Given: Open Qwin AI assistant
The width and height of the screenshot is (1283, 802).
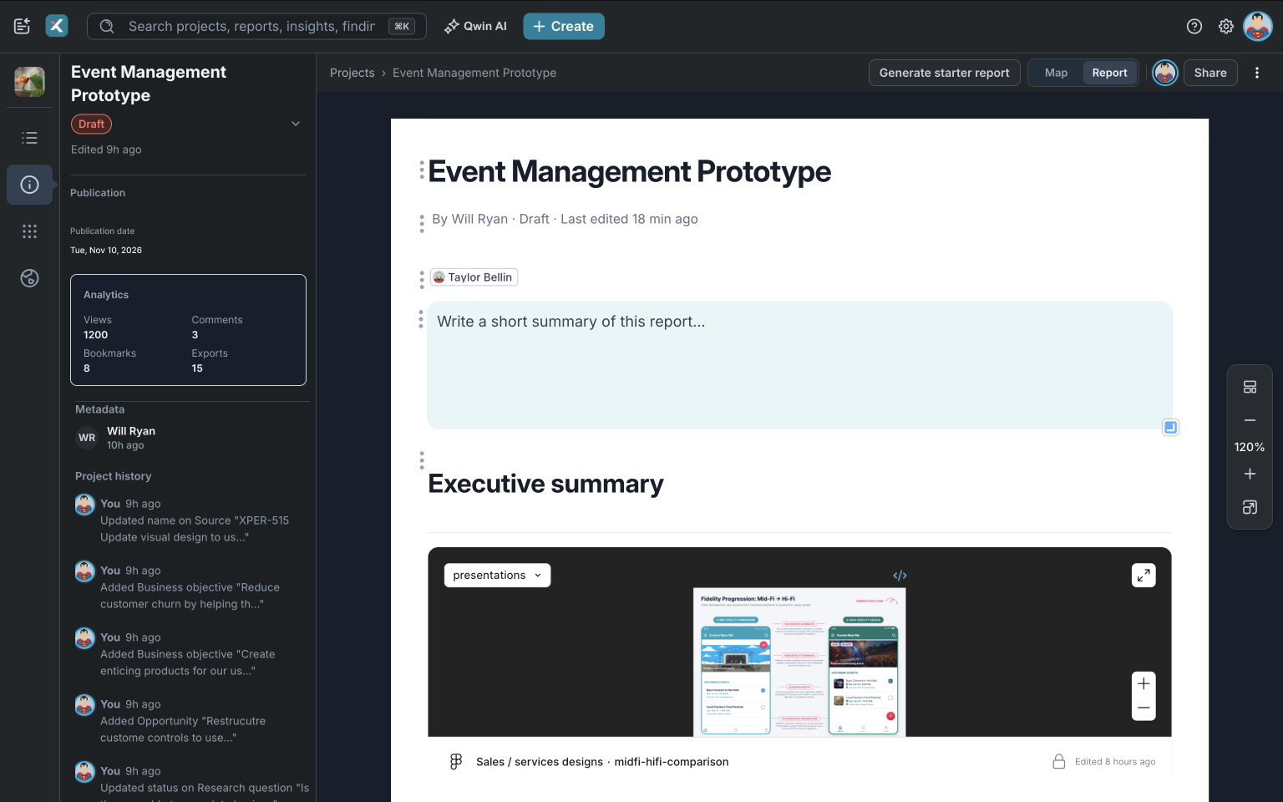Looking at the screenshot, I should click(475, 26).
